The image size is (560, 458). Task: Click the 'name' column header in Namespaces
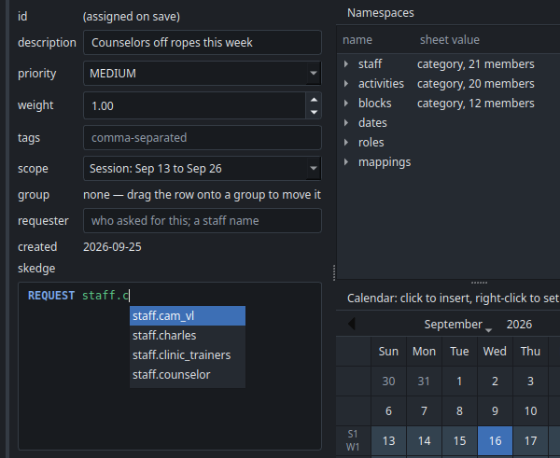[x=357, y=40]
